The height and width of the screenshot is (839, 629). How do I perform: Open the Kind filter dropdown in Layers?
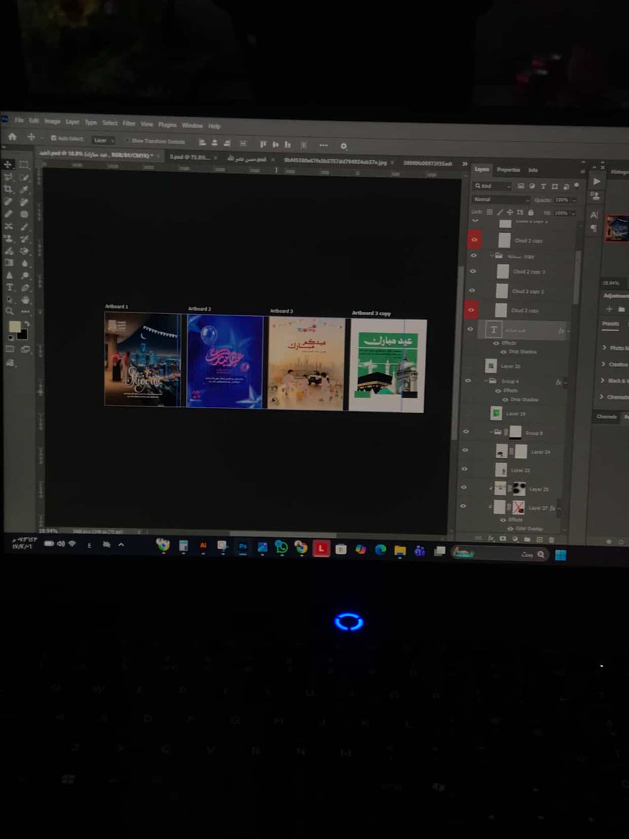(493, 186)
